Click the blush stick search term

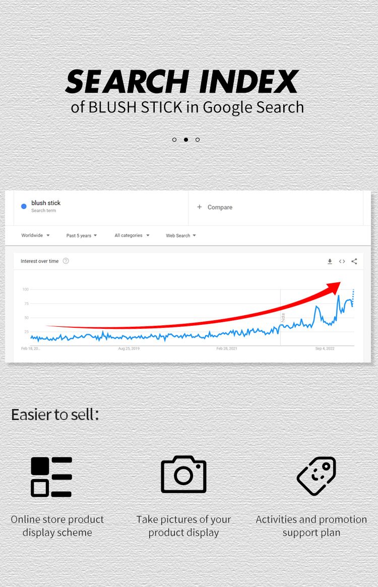(x=46, y=203)
